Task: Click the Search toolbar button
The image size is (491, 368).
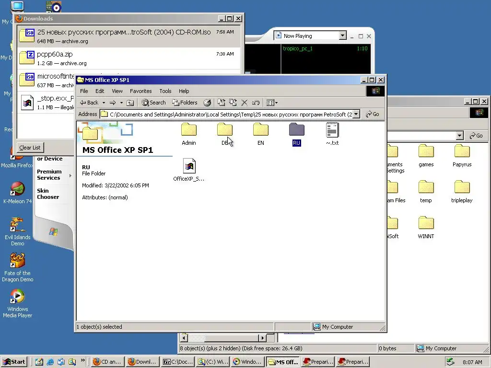Action: [153, 103]
